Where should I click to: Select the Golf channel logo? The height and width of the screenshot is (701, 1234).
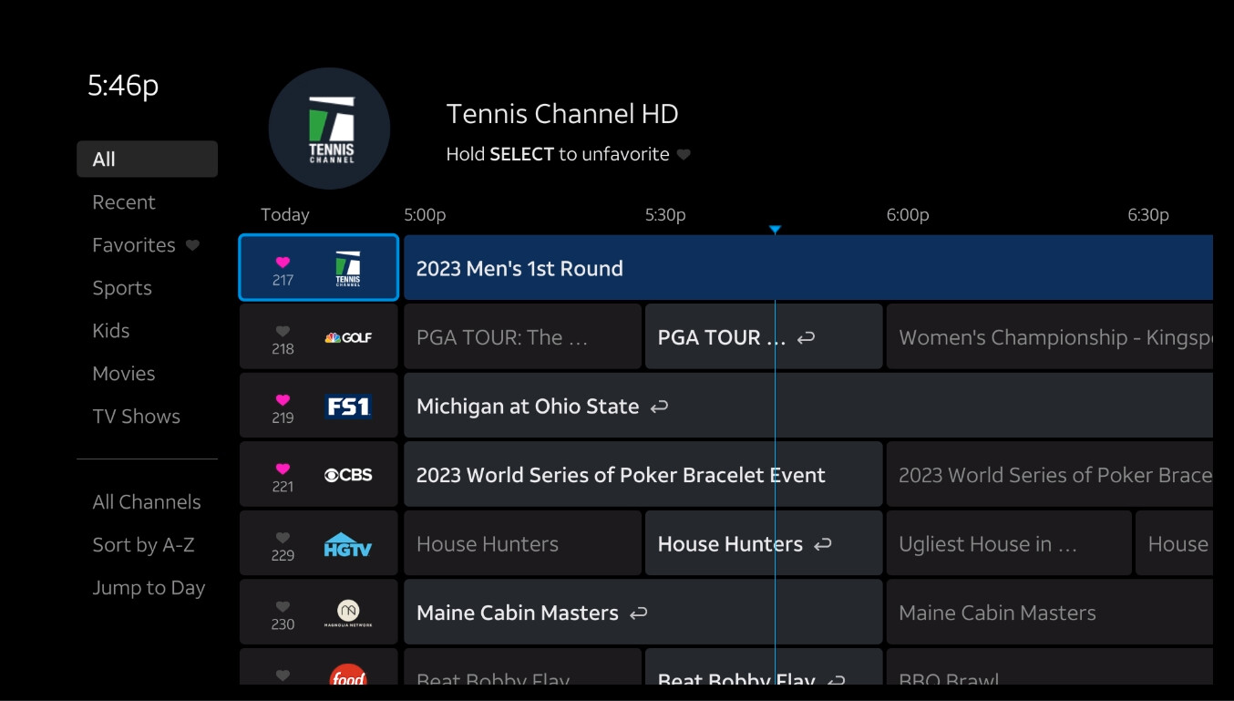coord(348,337)
